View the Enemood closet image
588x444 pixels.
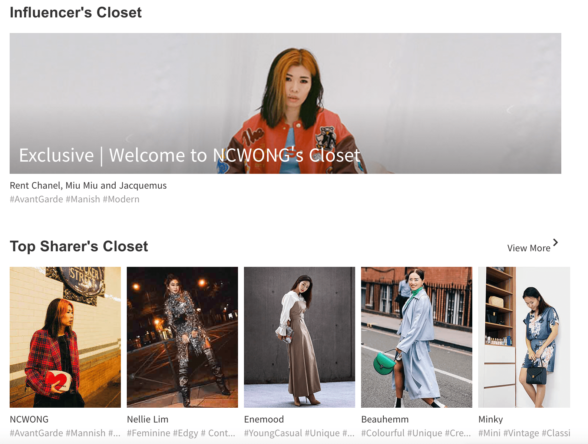[299, 337]
